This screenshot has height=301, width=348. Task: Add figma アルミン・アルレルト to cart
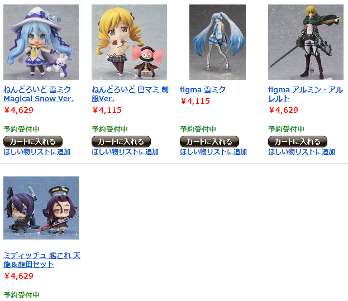(x=298, y=141)
